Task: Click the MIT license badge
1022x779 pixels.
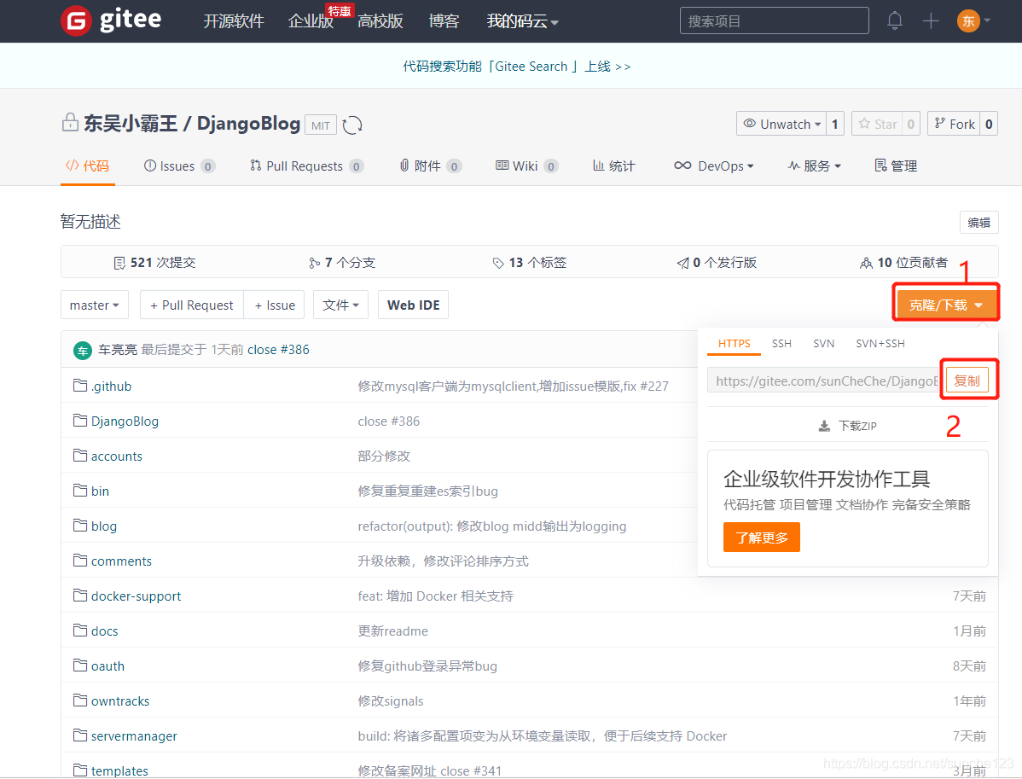Action: click(320, 125)
